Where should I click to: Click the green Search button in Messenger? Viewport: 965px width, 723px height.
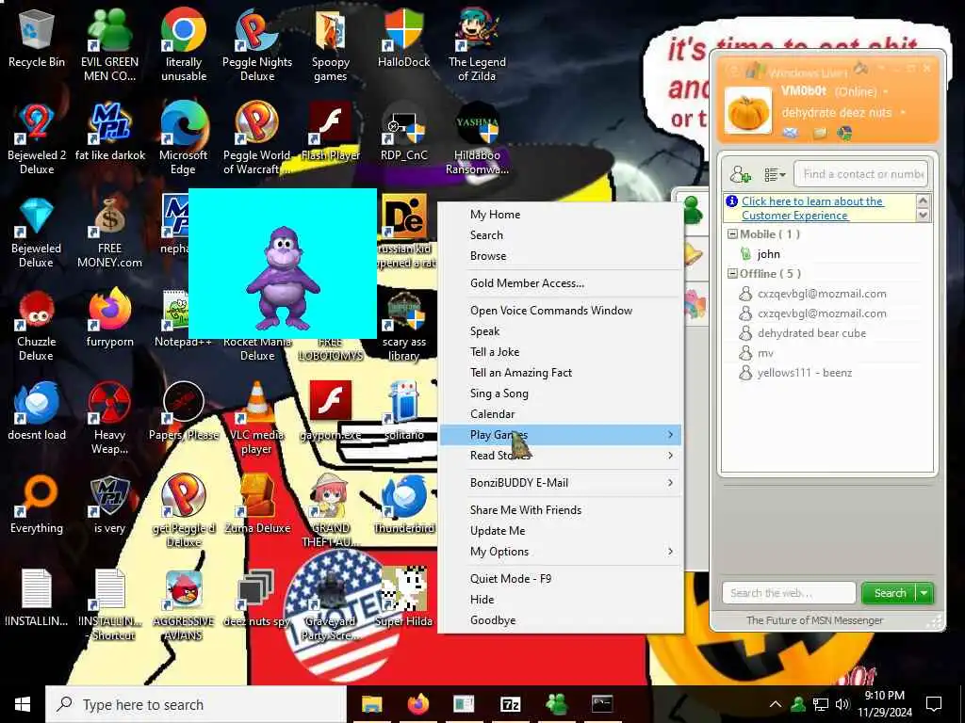890,593
